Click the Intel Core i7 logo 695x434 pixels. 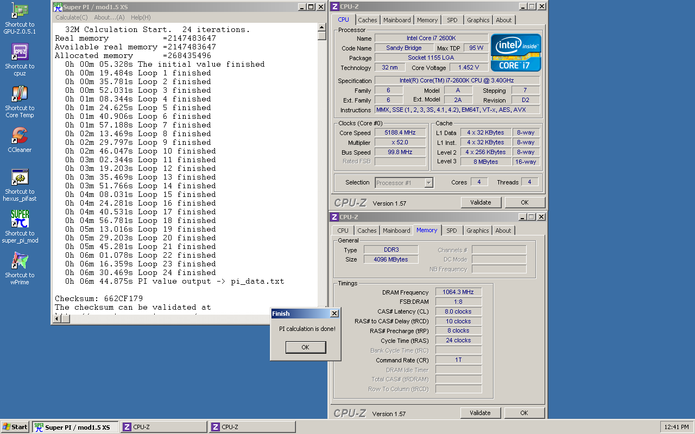(x=516, y=53)
